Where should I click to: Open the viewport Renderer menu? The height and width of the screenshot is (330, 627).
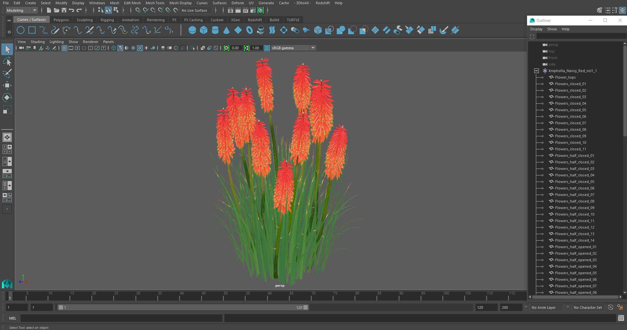point(90,42)
